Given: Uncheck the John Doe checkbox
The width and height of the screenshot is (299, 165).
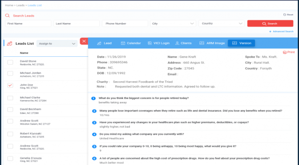Looking at the screenshot, I should tap(10, 85).
